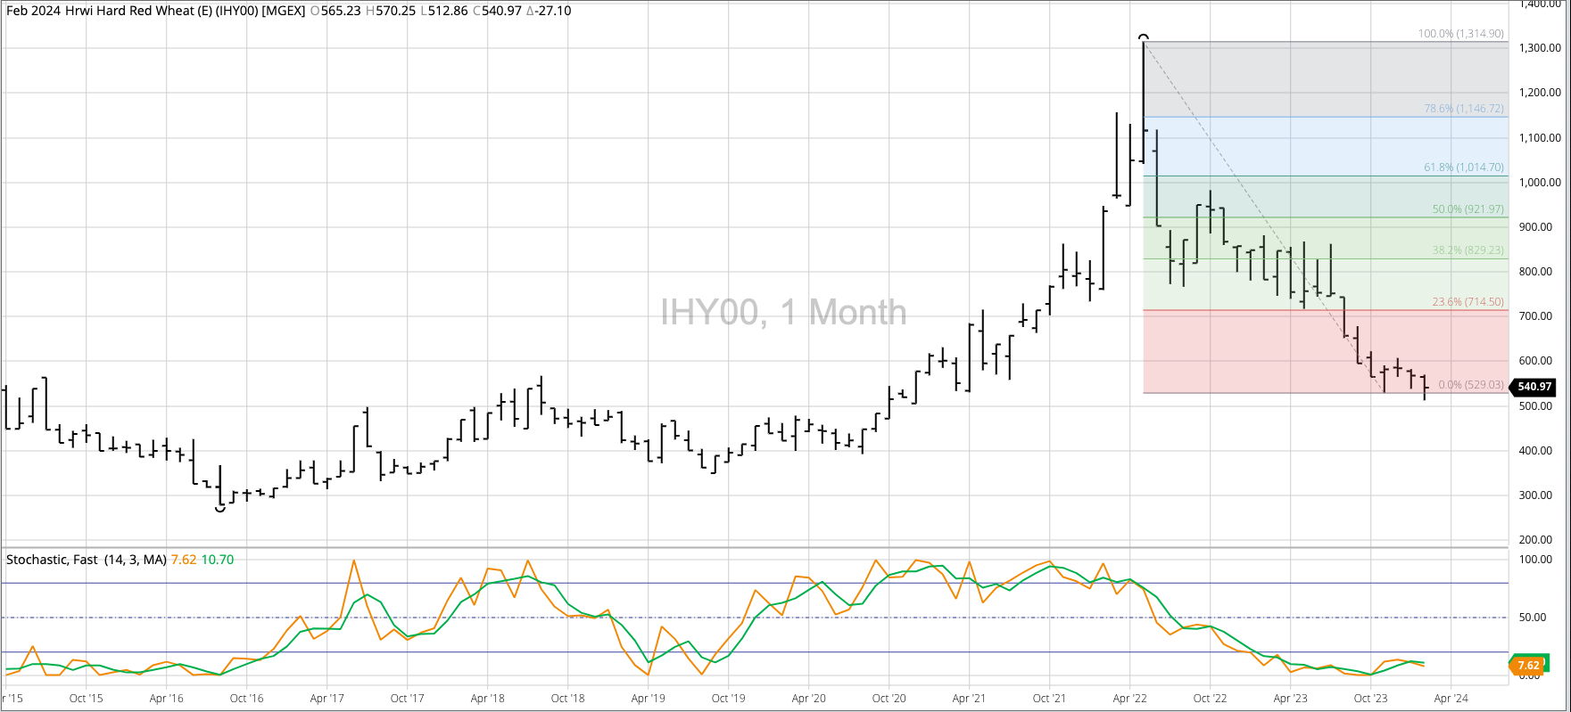The width and height of the screenshot is (1571, 712).
Task: Select the chart title Feb 2024 Hrwi Hard Red Wheat
Action: (x=155, y=11)
